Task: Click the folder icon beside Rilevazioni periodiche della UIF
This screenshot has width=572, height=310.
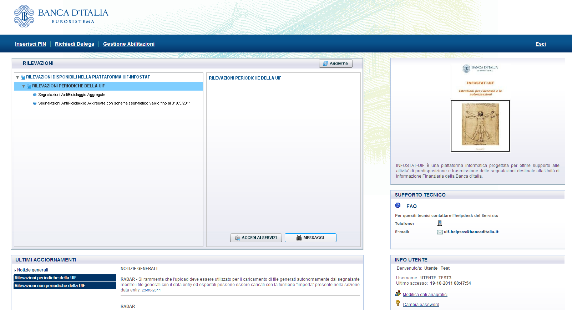Action: pyautogui.click(x=29, y=86)
